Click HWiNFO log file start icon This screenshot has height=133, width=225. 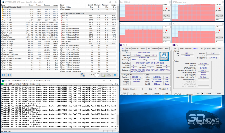click(103, 75)
